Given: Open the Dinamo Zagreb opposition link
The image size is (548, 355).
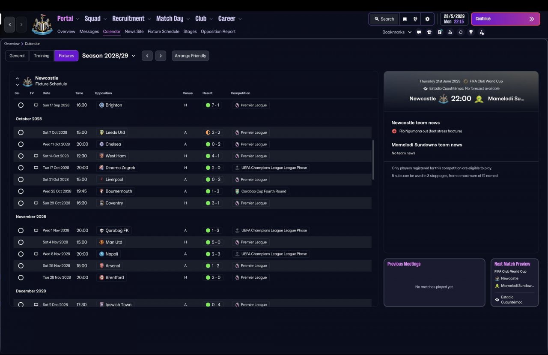Looking at the screenshot, I should [117, 168].
